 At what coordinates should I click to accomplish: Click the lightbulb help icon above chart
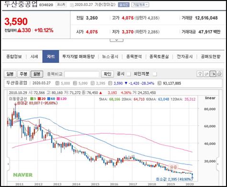pos(200,74)
